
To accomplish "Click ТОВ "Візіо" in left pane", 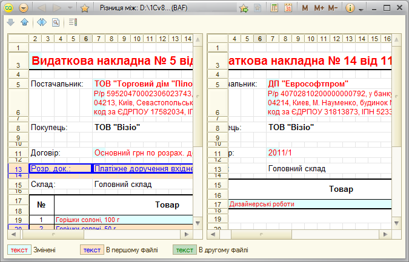I will pyautogui.click(x=117, y=127).
